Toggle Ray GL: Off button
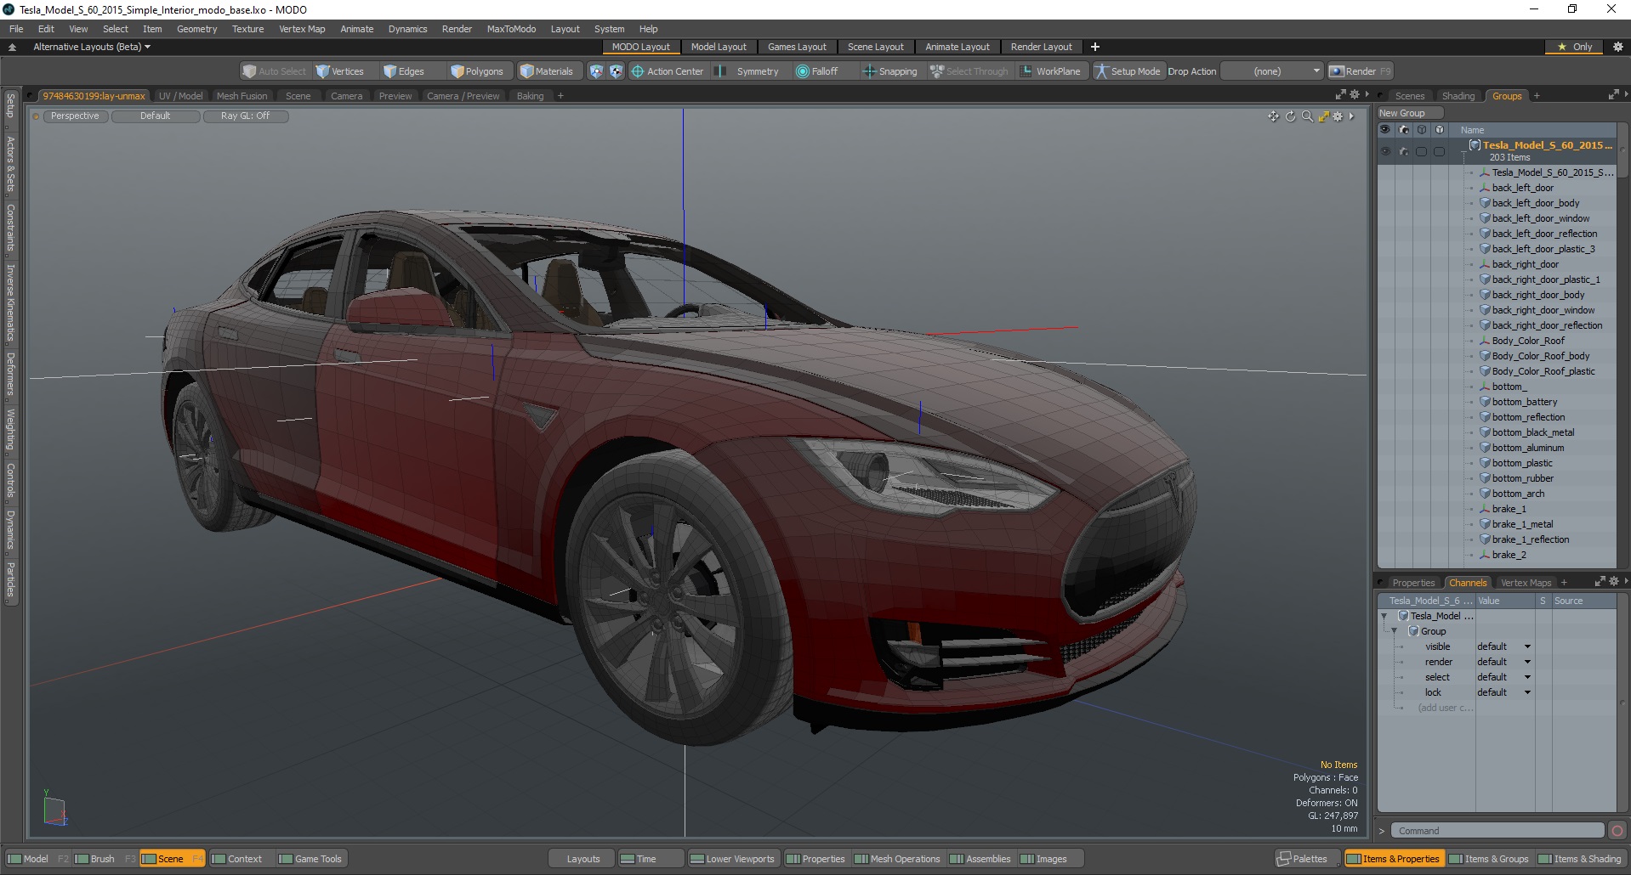The image size is (1631, 875). [245, 116]
